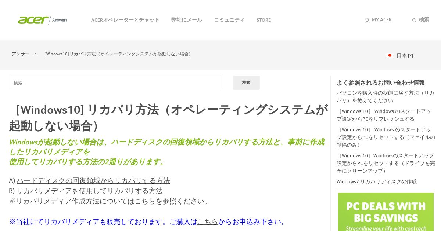The image size is (441, 231).
Task: Click the header search magnifier icon
Action: click(414, 20)
